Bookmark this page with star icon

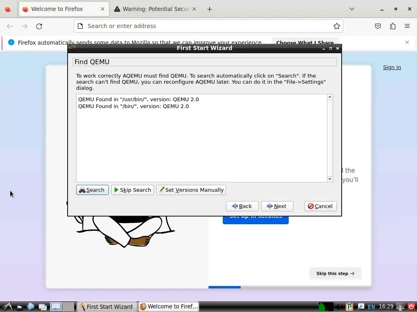pyautogui.click(x=337, y=26)
